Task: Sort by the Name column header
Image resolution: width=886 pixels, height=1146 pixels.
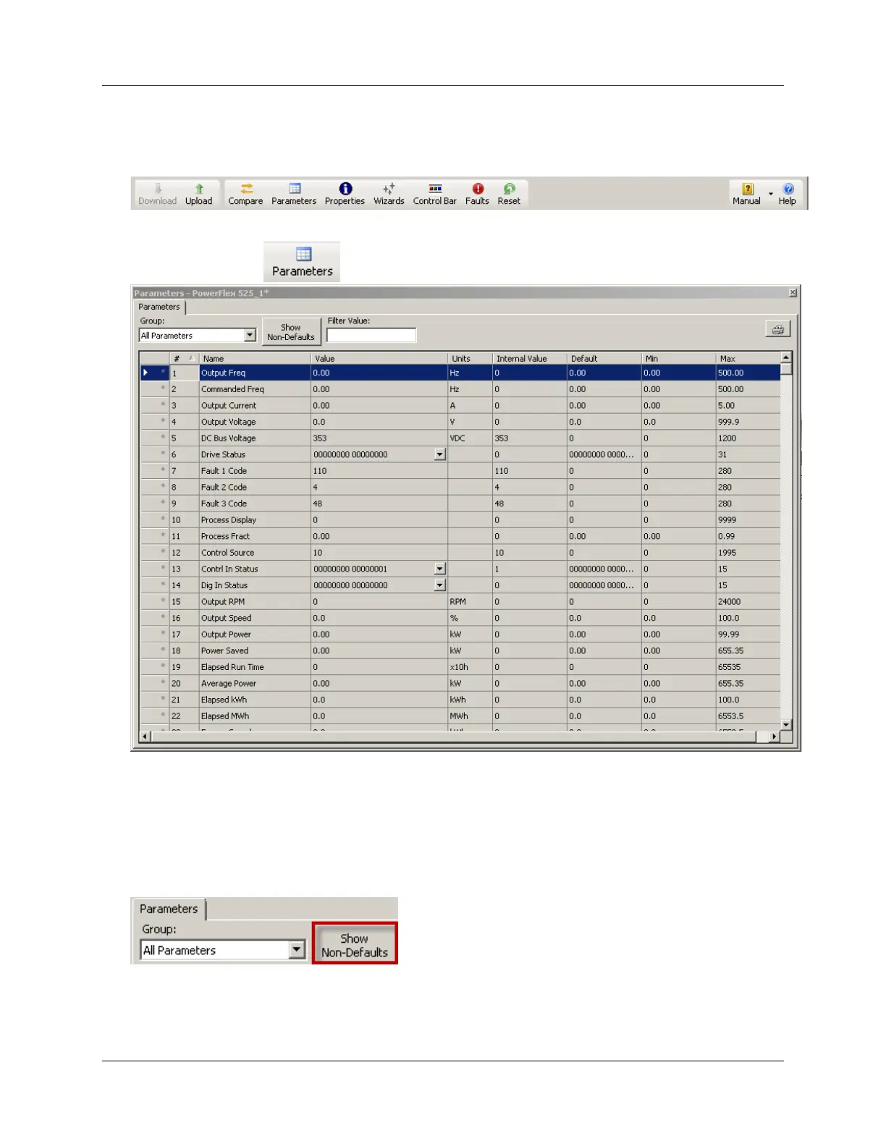Action: (x=254, y=359)
